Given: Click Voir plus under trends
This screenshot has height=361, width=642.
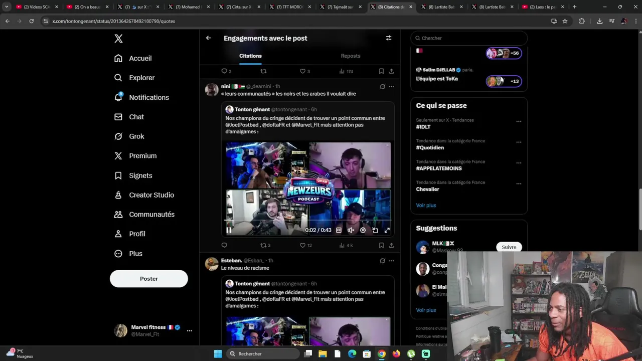Looking at the screenshot, I should (x=426, y=205).
